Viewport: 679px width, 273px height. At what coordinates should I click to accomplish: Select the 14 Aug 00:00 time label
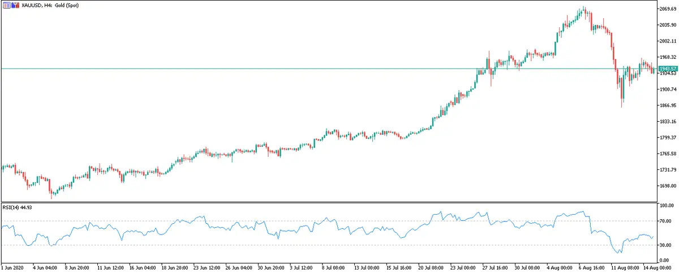658,267
